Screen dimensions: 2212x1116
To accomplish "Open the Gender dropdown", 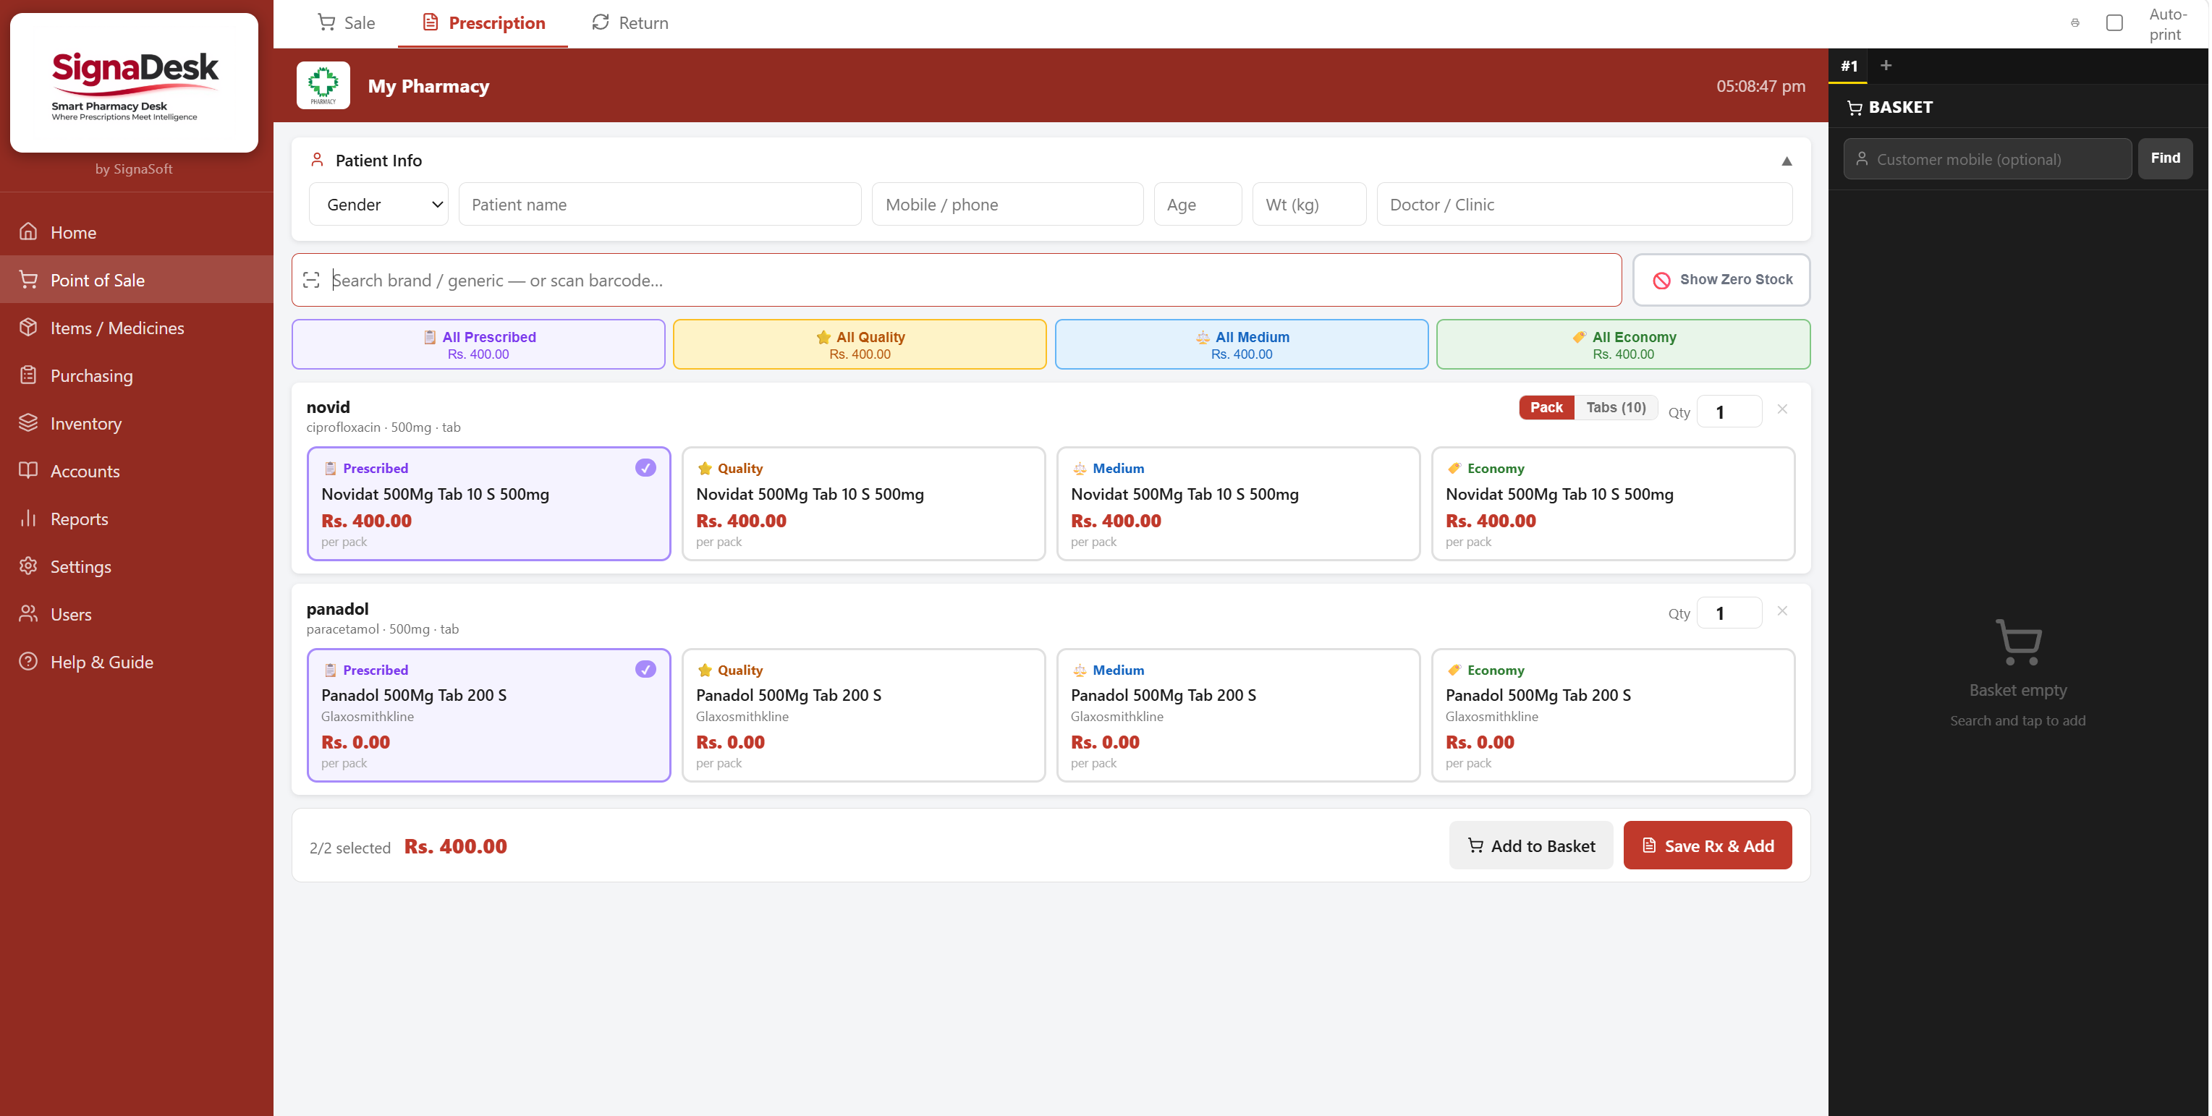I will click(x=378, y=204).
